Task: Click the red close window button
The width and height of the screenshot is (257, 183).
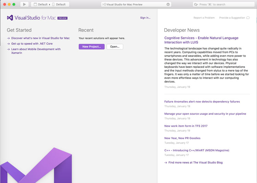Action: [x=4, y=4]
